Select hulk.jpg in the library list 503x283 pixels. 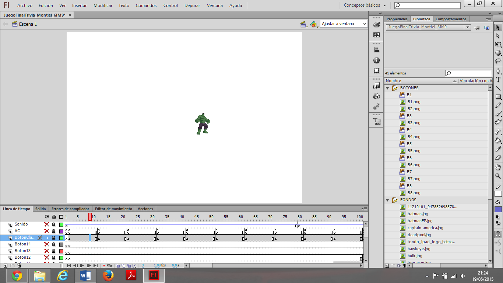(x=415, y=256)
